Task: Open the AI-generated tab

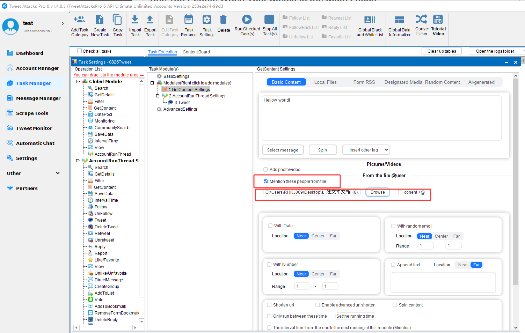Action: pos(481,82)
